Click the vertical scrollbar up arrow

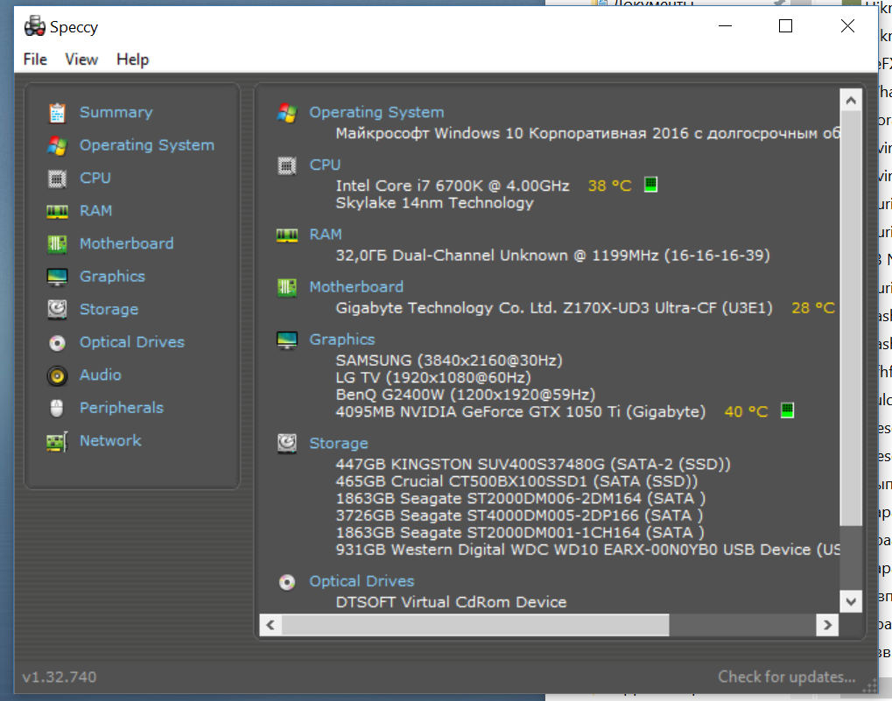point(851,101)
